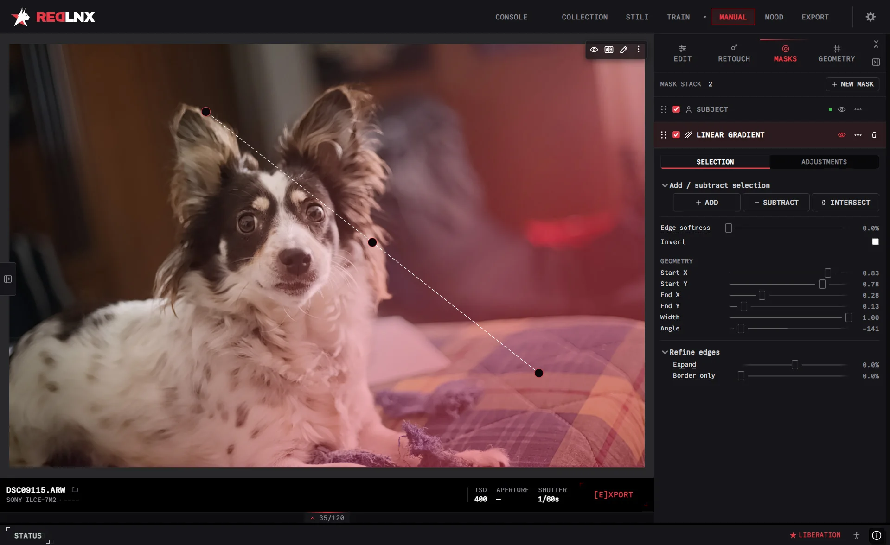Open the three-dot menu above photo
890x545 pixels.
tap(639, 50)
